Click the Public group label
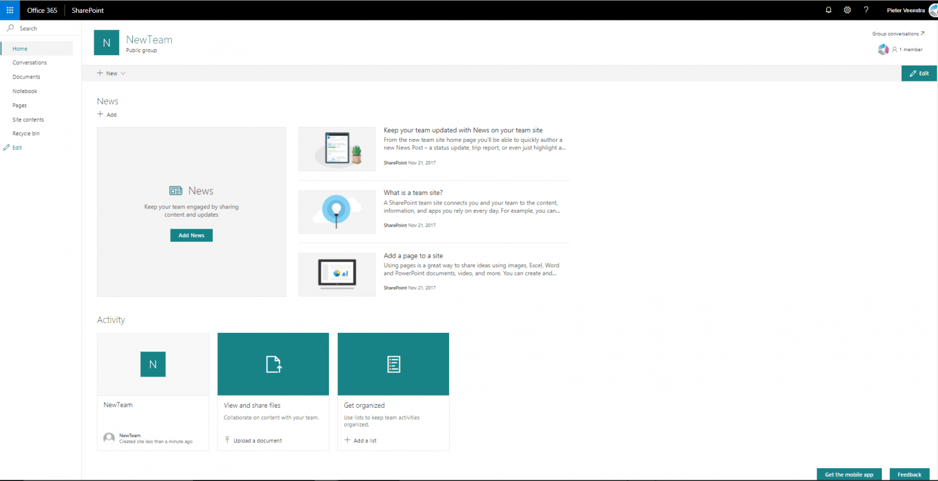938x481 pixels. [141, 50]
